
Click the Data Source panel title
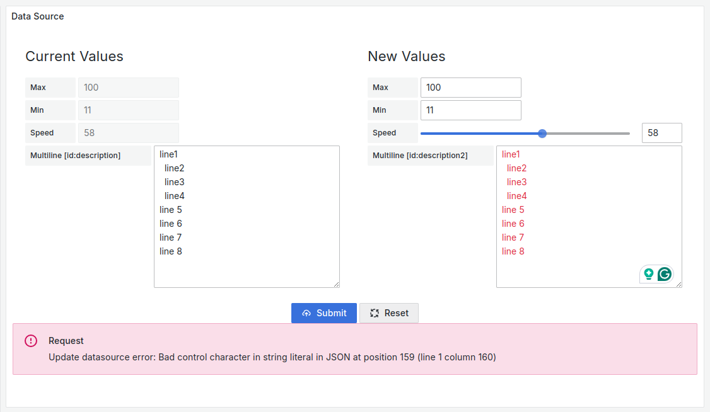pos(38,16)
